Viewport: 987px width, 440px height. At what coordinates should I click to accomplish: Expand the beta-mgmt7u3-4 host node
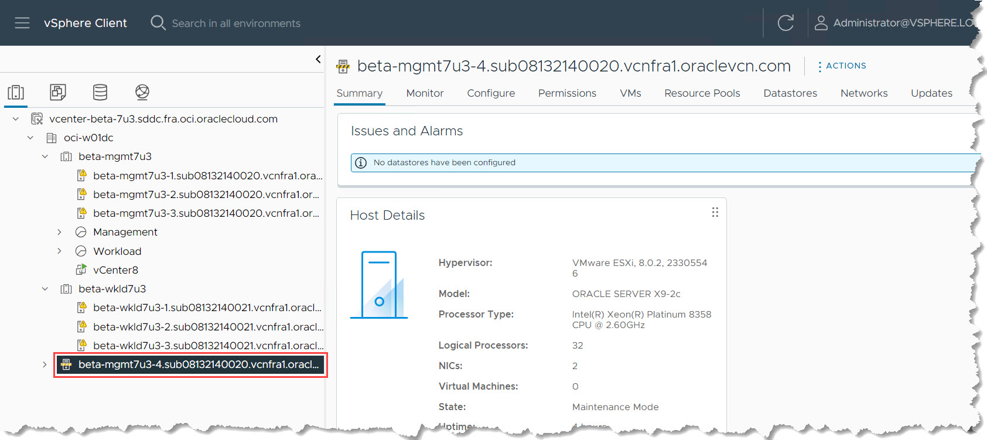click(45, 364)
